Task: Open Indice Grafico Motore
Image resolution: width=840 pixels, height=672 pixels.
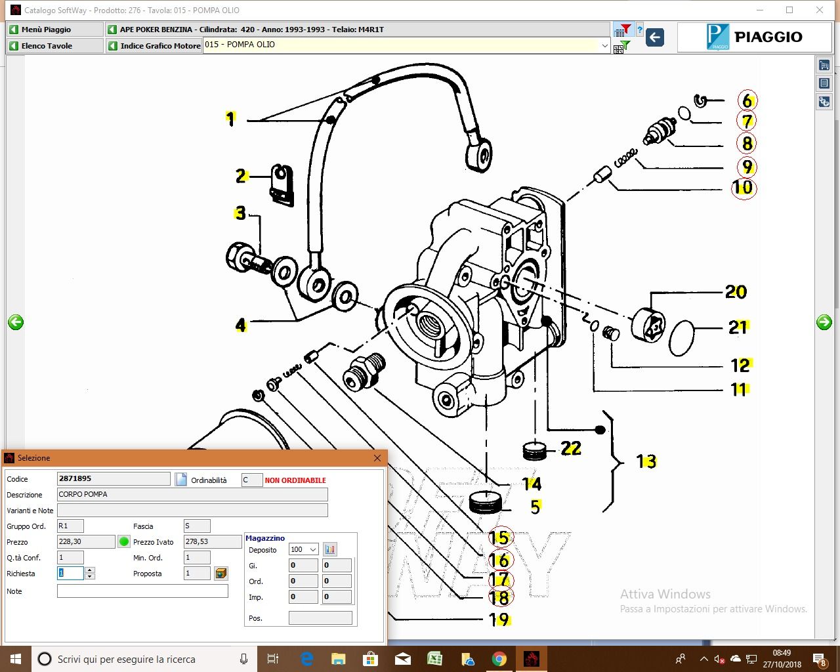Action: click(x=154, y=46)
